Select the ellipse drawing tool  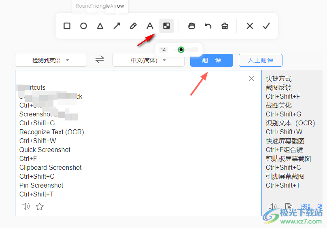point(83,26)
